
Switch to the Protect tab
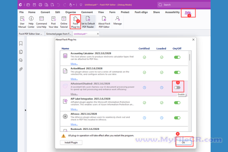click(125, 12)
